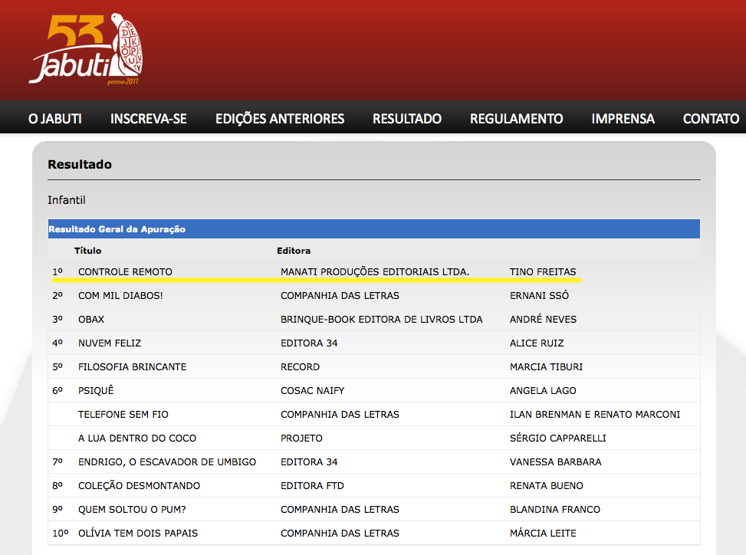Click the PROJETO publisher cell
This screenshot has height=555, width=746.
tap(301, 438)
